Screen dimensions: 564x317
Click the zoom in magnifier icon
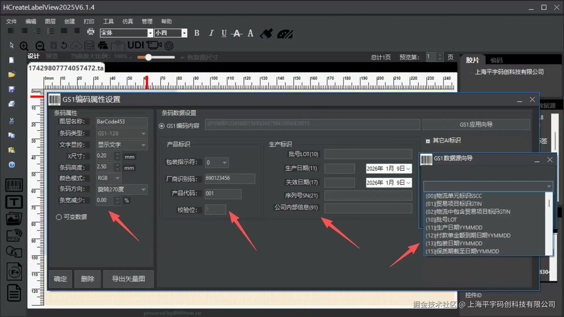(24, 46)
